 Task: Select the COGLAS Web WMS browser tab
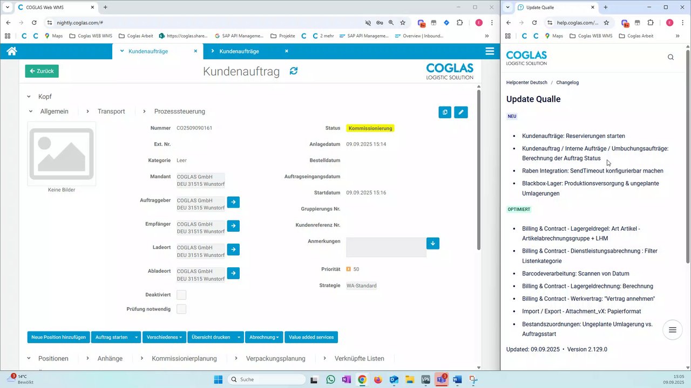56,7
